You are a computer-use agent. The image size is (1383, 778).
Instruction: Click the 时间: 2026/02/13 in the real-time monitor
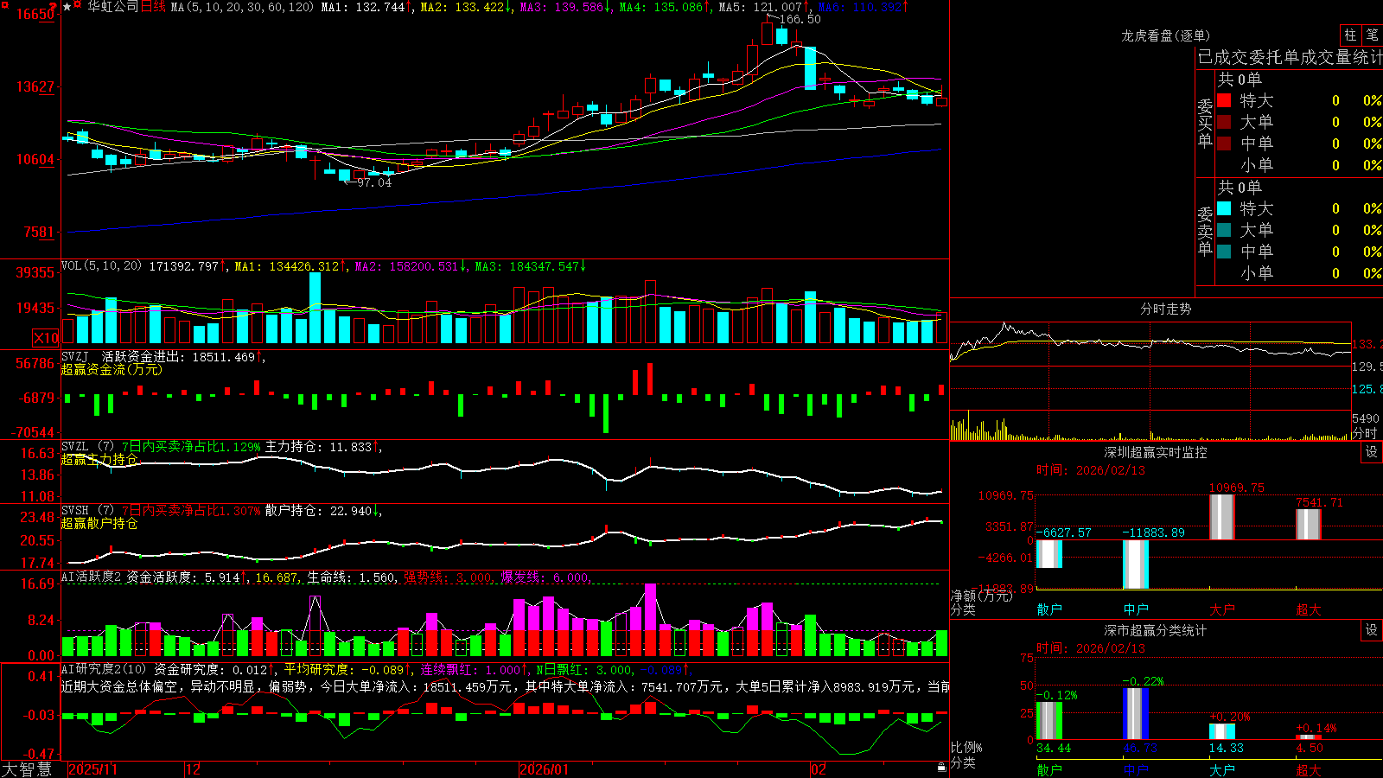coord(1091,470)
